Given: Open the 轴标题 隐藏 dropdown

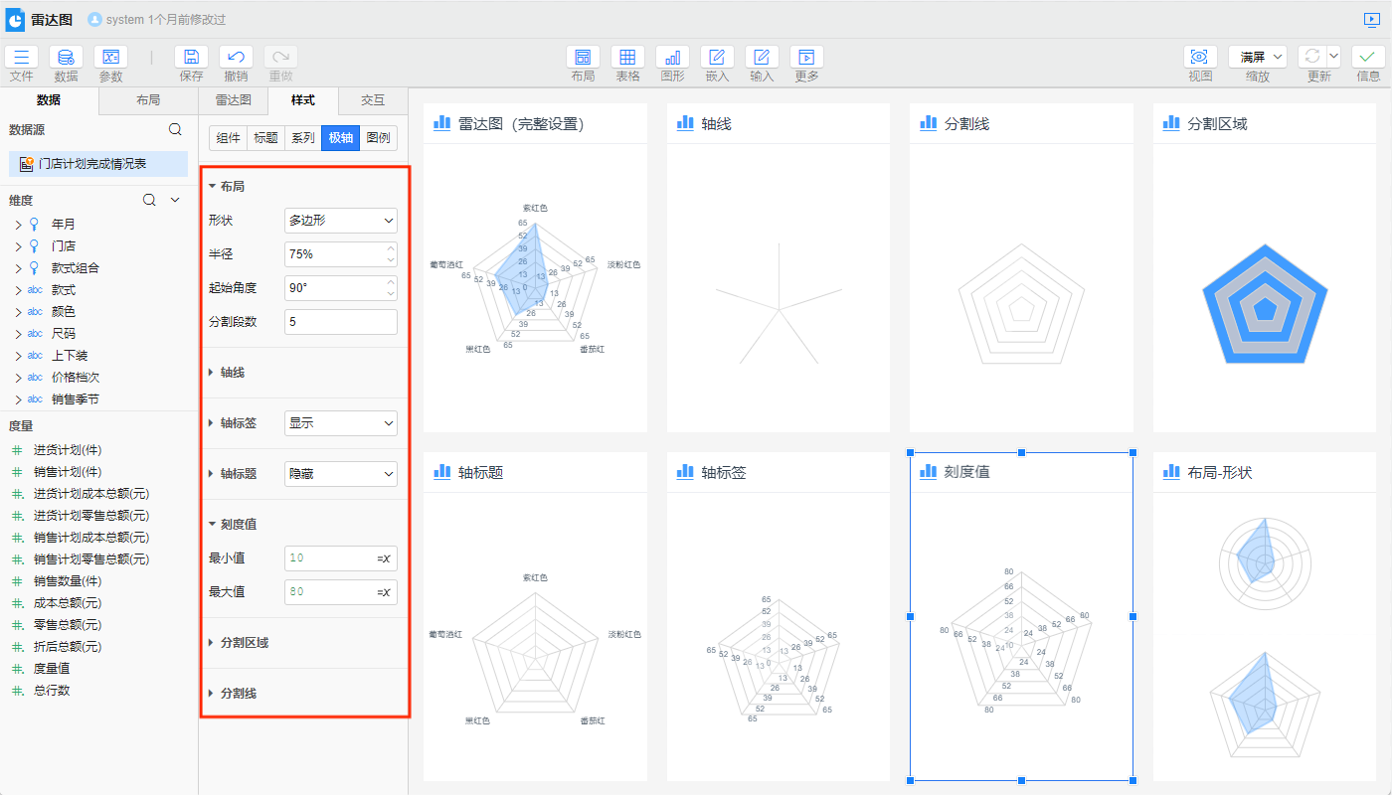Looking at the screenshot, I should [340, 474].
